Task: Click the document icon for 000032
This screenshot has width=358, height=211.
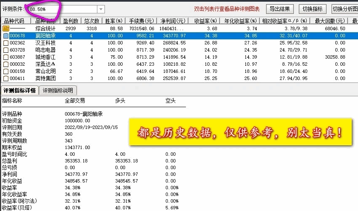Action: coord(6,64)
